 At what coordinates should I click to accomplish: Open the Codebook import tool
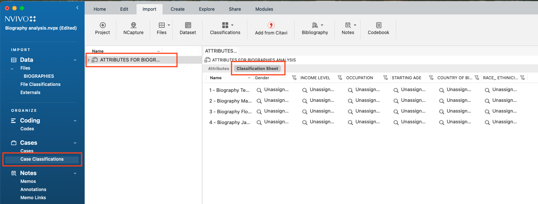[x=378, y=25]
